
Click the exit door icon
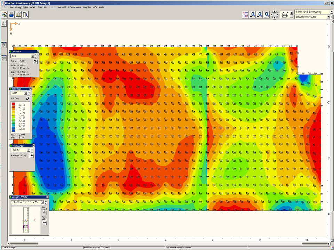(25, 15)
